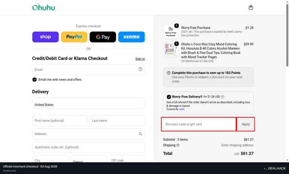This screenshot has height=174, width=289.
Task: Click the $59.99 item price
Action: click(x=248, y=44)
